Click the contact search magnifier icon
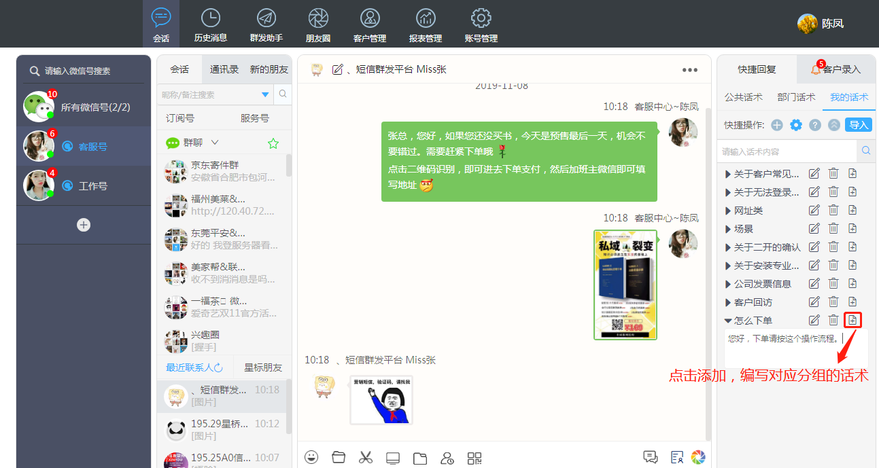The image size is (879, 468). (283, 94)
